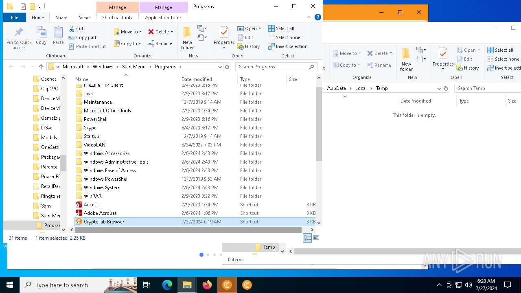Image resolution: width=521 pixels, height=293 pixels.
Task: Open the Application Tools tab
Action: [x=163, y=17]
